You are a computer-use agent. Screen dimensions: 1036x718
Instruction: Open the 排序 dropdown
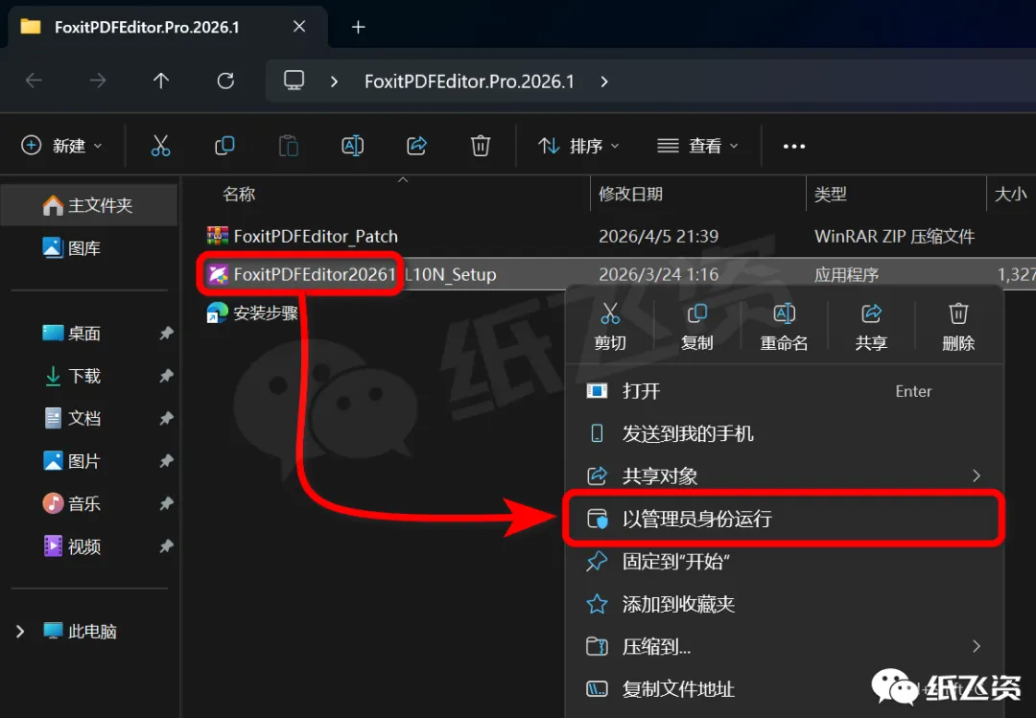(578, 146)
